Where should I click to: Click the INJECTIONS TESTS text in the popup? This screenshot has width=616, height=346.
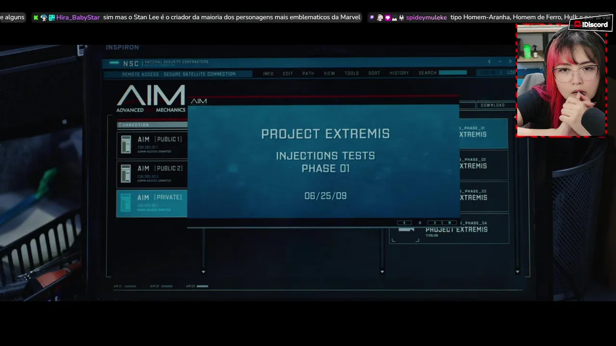[x=325, y=156]
